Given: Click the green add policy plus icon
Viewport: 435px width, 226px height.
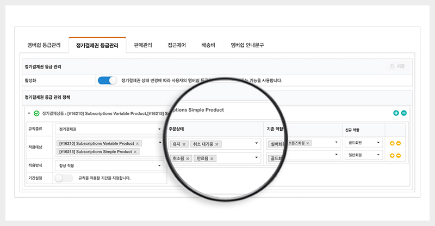Looking at the screenshot, I should (396, 113).
